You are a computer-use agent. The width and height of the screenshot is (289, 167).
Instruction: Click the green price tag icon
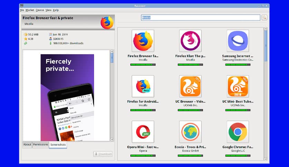pos(26,43)
